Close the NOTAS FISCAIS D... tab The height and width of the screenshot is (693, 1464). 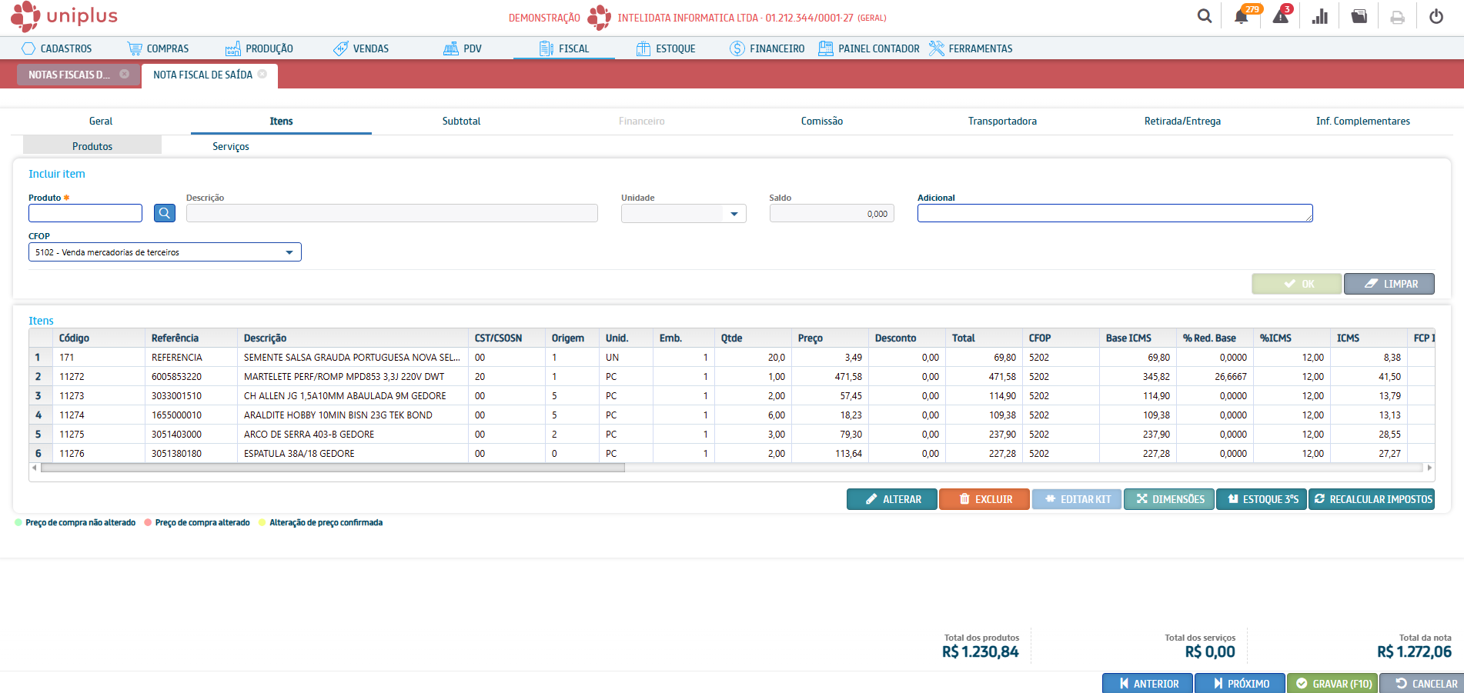pos(124,74)
